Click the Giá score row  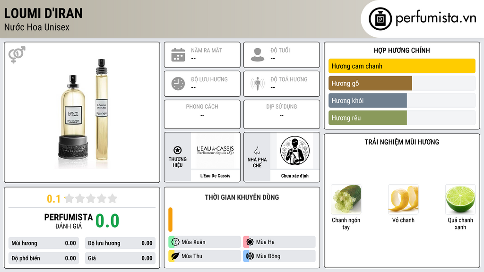120,258
